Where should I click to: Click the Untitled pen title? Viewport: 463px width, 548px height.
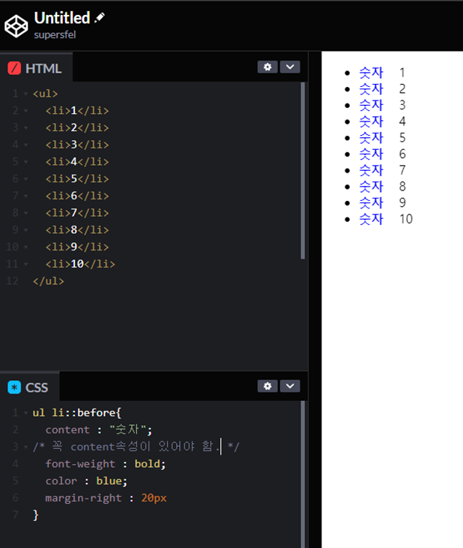coord(62,18)
